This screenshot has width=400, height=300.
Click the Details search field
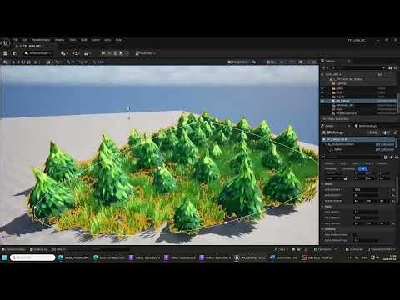pyautogui.click(x=352, y=157)
